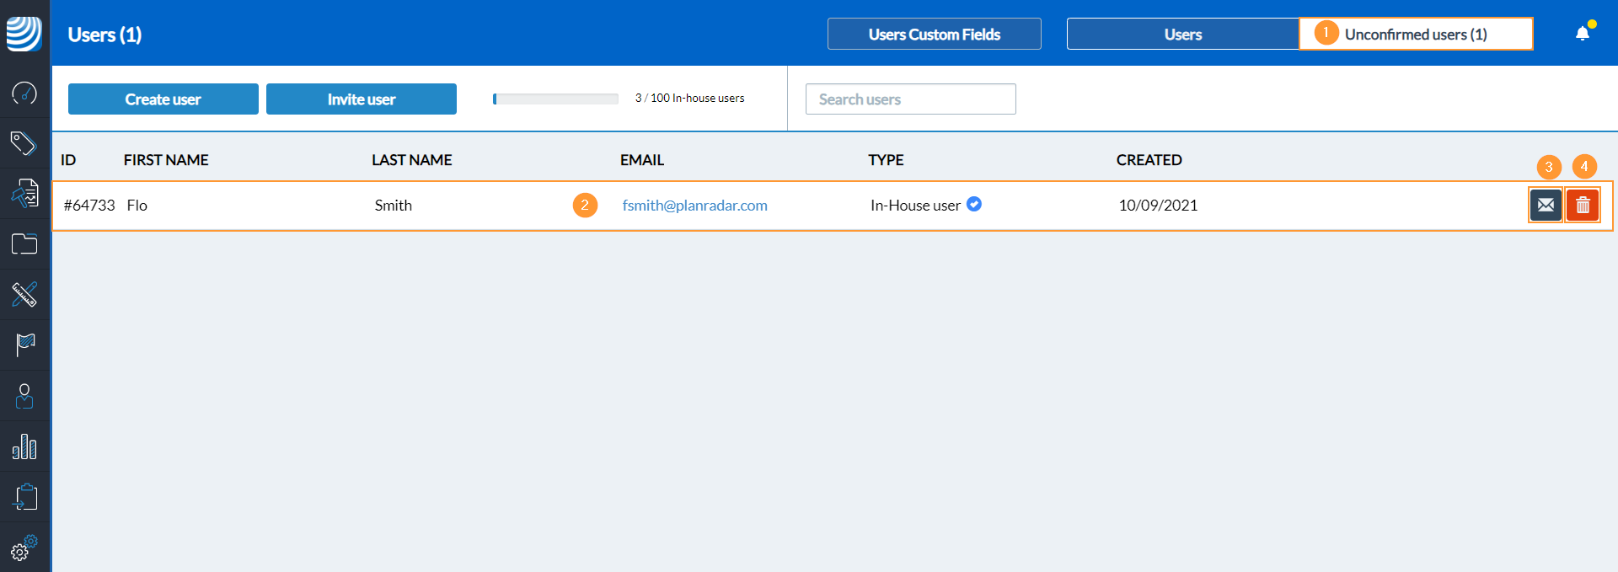This screenshot has height=572, width=1618.
Task: Click the PlanRadar logo in sidebar
Action: [x=24, y=34]
